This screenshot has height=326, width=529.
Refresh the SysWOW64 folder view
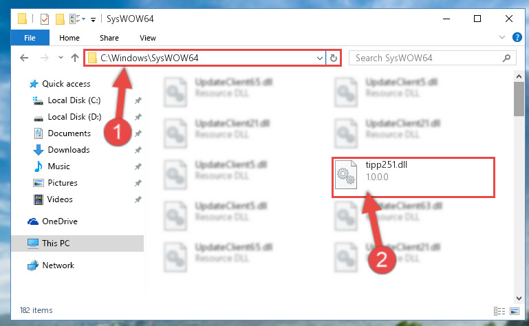coord(334,58)
